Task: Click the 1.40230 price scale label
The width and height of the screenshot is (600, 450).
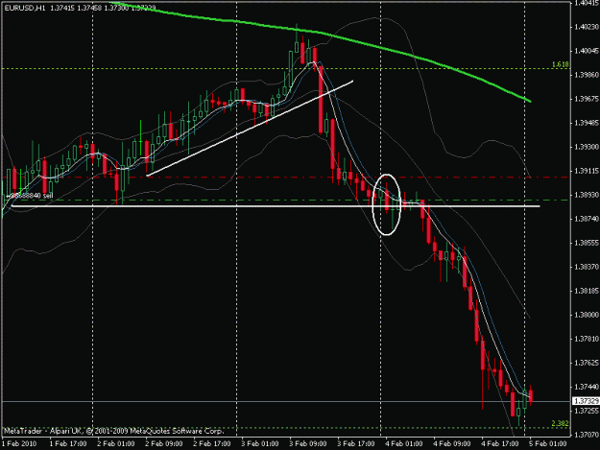Action: 586,27
